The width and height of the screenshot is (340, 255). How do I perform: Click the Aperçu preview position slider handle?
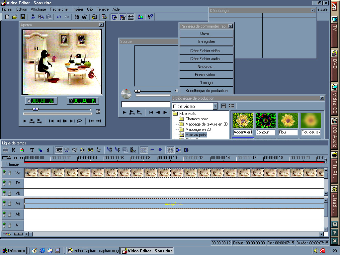tap(36, 109)
